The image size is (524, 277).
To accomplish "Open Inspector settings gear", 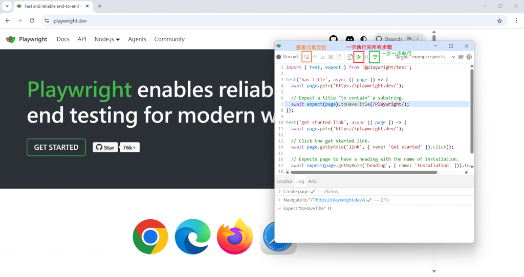I will 469,57.
